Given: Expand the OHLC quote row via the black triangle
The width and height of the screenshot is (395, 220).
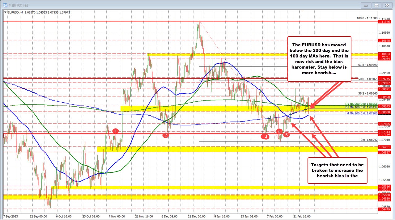Looking at the screenshot, I should pyautogui.click(x=6, y=12).
